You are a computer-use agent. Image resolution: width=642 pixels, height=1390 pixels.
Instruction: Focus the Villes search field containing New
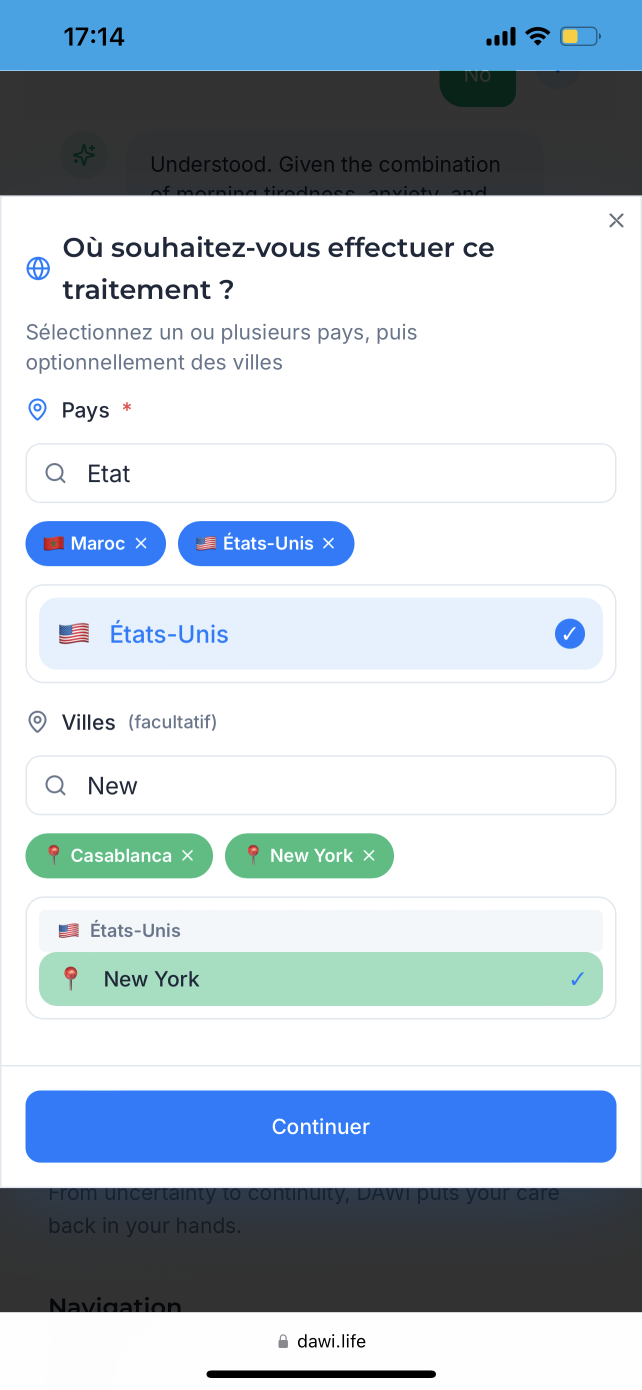click(320, 786)
